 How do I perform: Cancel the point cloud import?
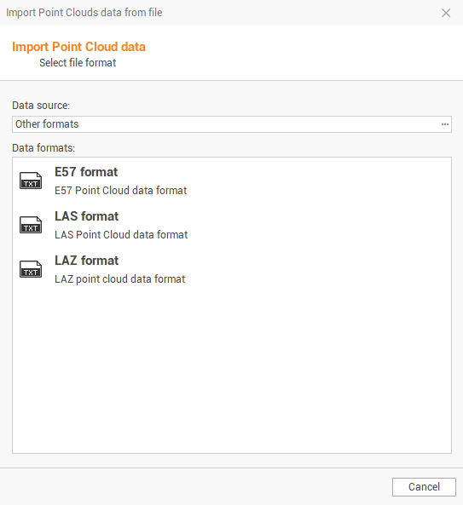click(x=424, y=486)
